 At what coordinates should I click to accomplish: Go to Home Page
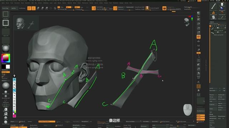click(x=5, y=8)
